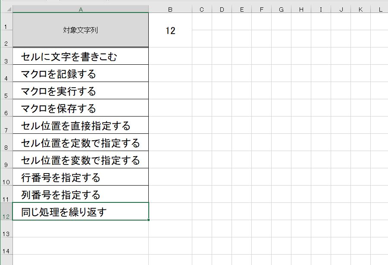Select the cell 同じ処理を繰り返す
This screenshot has width=388, height=265.
(x=81, y=211)
